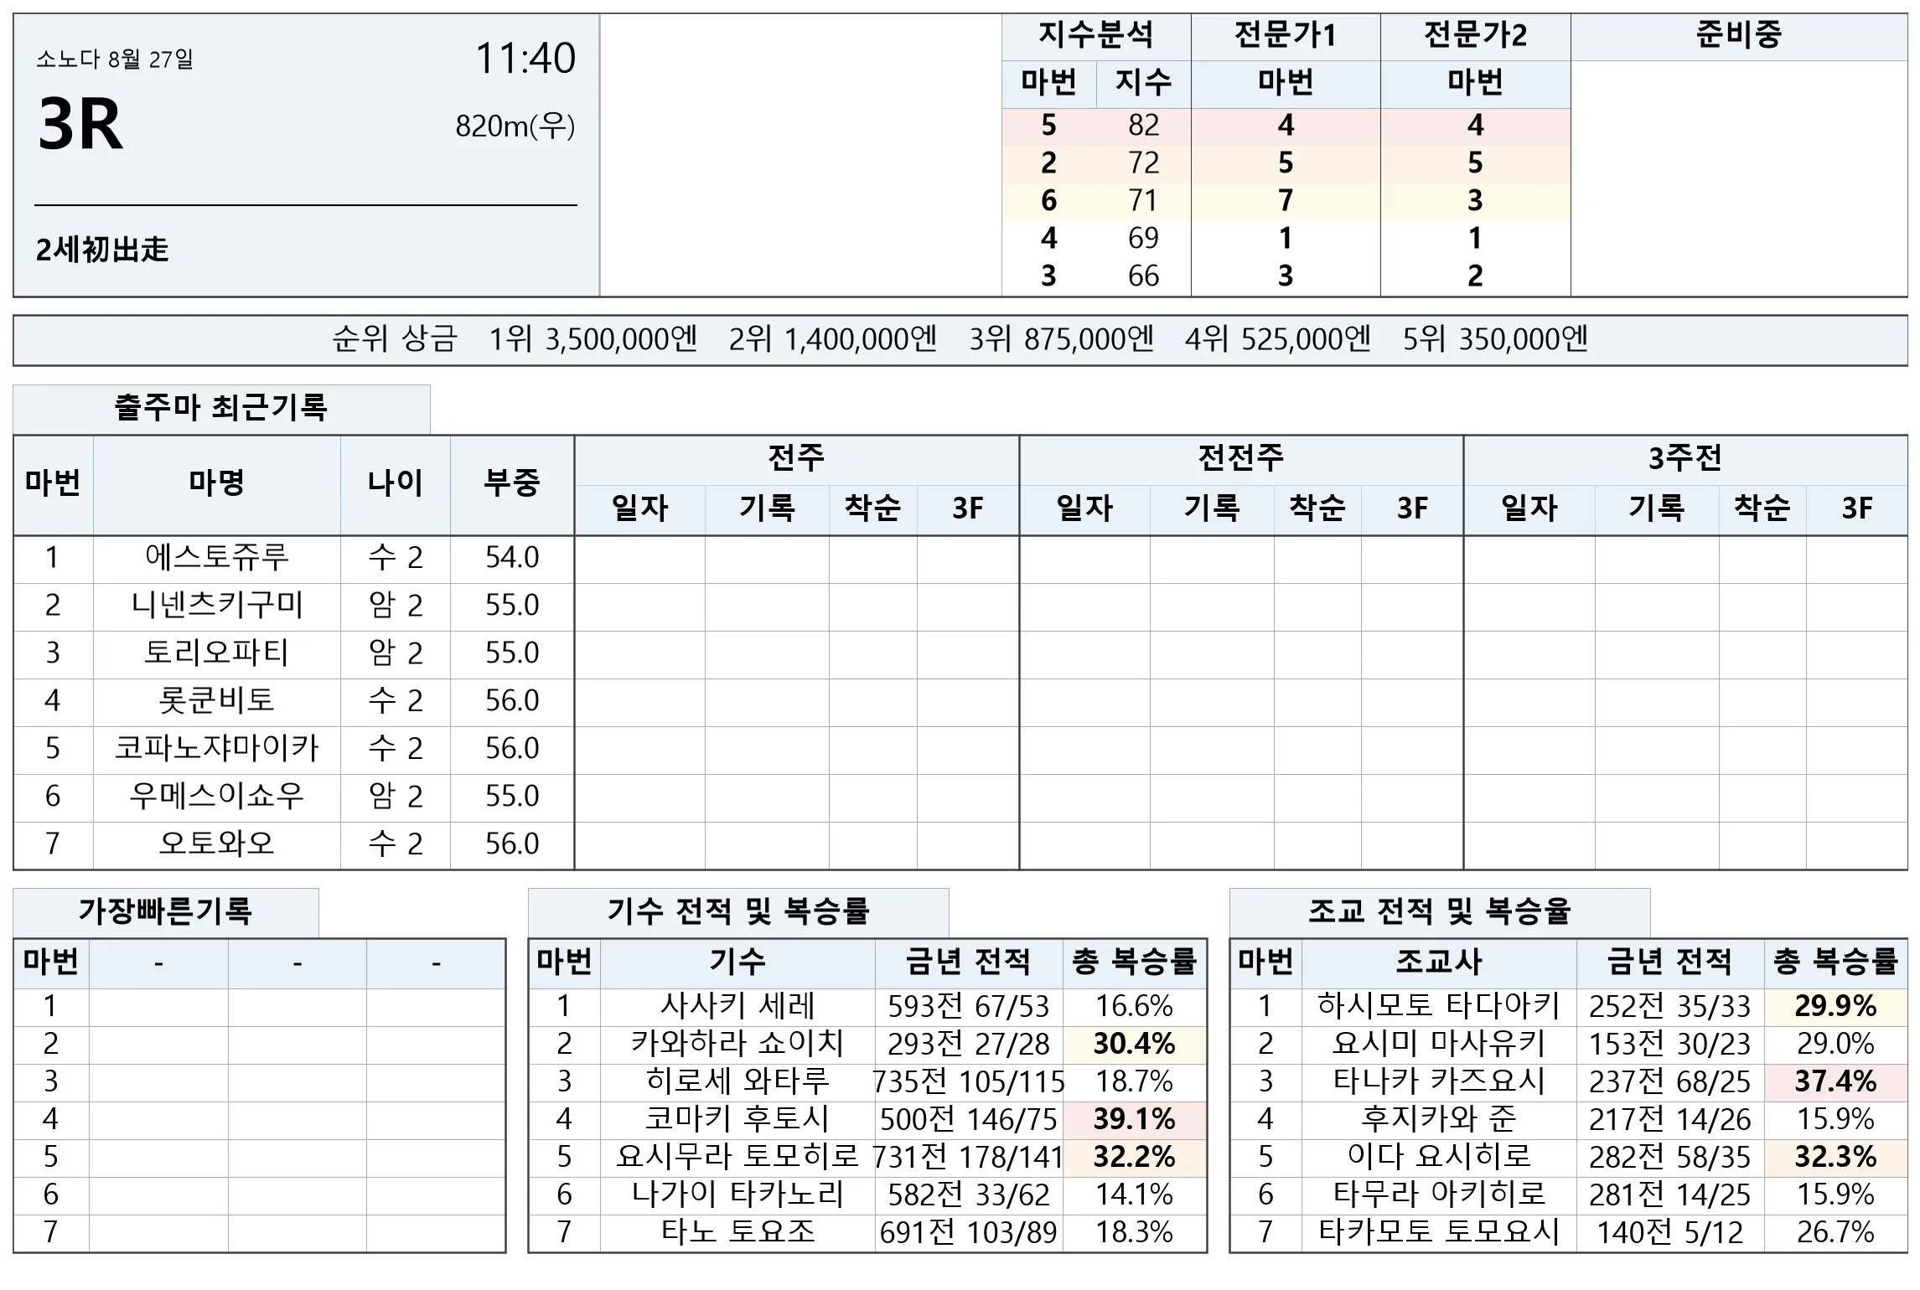
Task: Select jockey 요시무라 토모히로
Action: (737, 1158)
